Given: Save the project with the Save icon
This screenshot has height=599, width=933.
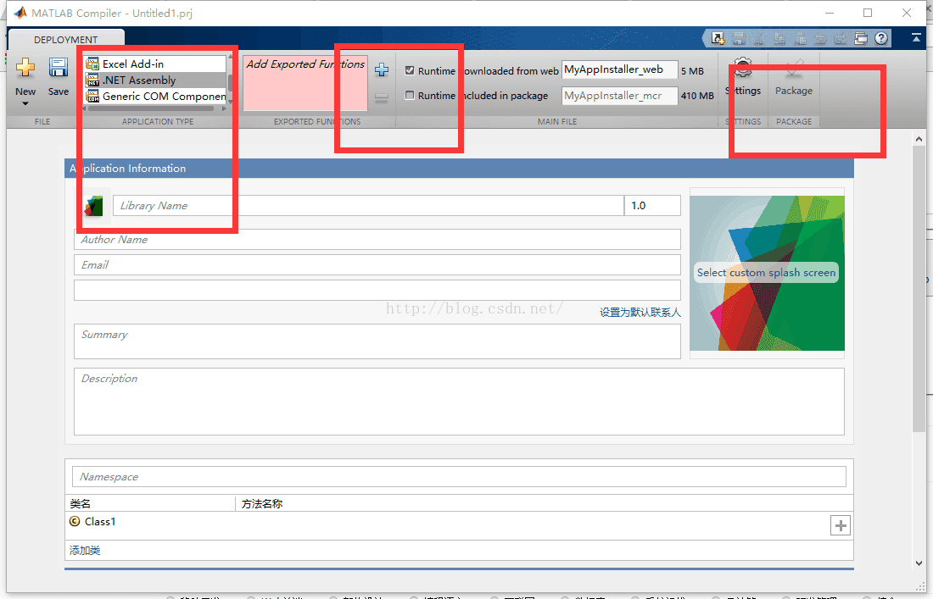Looking at the screenshot, I should coord(59,67).
